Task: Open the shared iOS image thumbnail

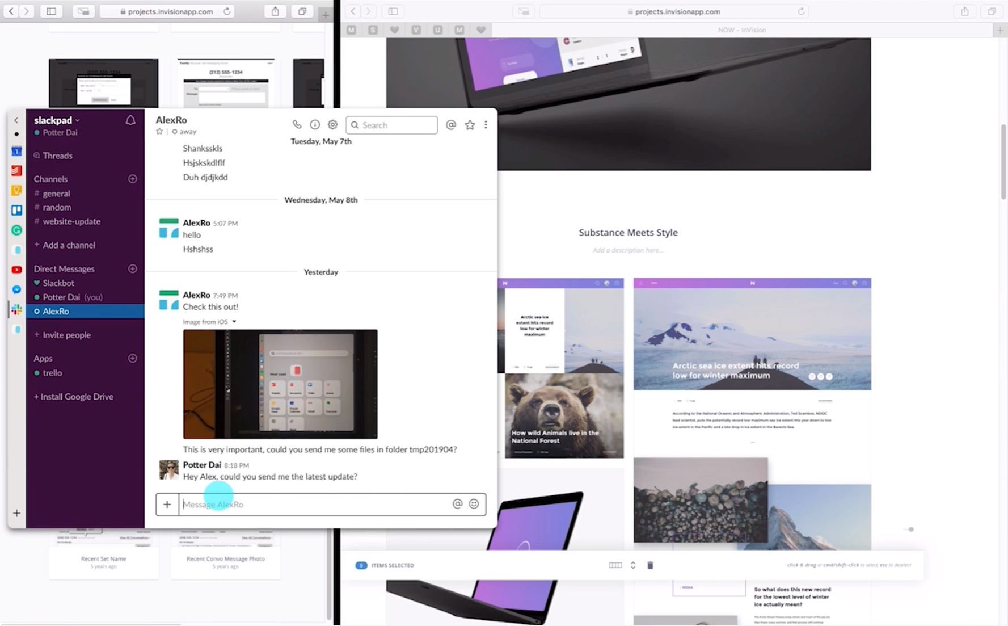Action: click(x=280, y=384)
